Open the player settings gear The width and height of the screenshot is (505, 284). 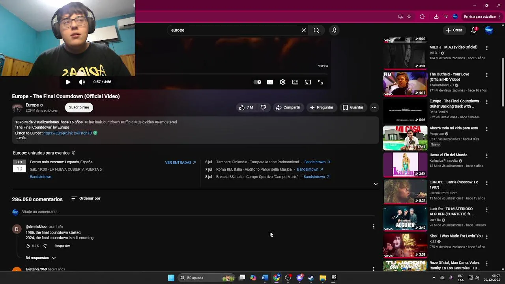click(282, 82)
